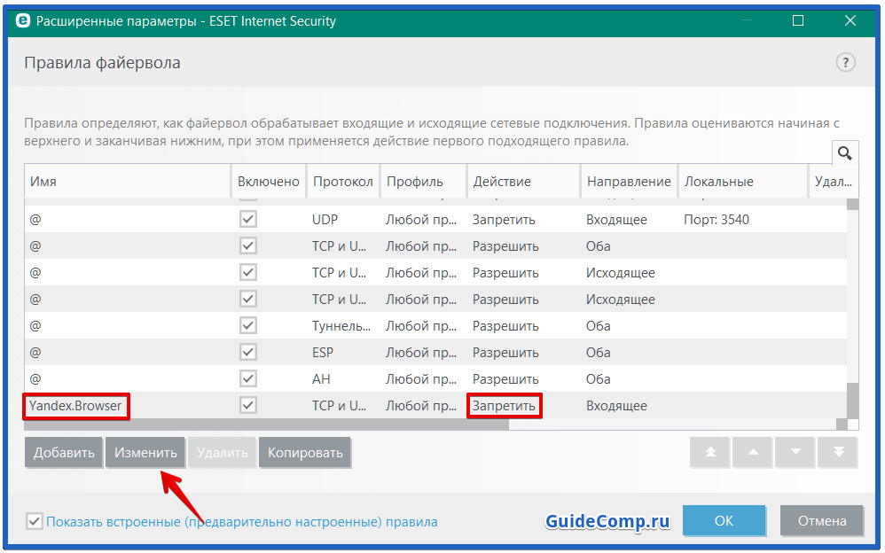Sort by Направление column header
885x553 pixels.
click(x=628, y=181)
